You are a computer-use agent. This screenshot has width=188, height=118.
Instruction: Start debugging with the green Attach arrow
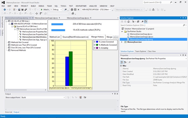[42, 10]
